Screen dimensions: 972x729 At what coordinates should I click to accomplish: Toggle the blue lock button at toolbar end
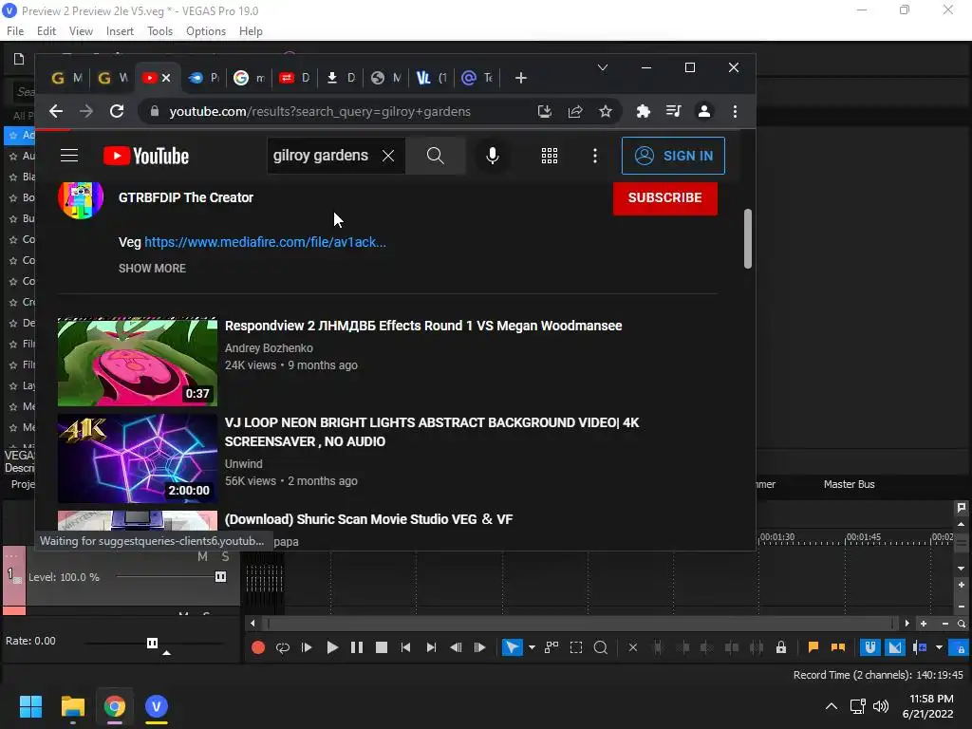click(x=961, y=647)
